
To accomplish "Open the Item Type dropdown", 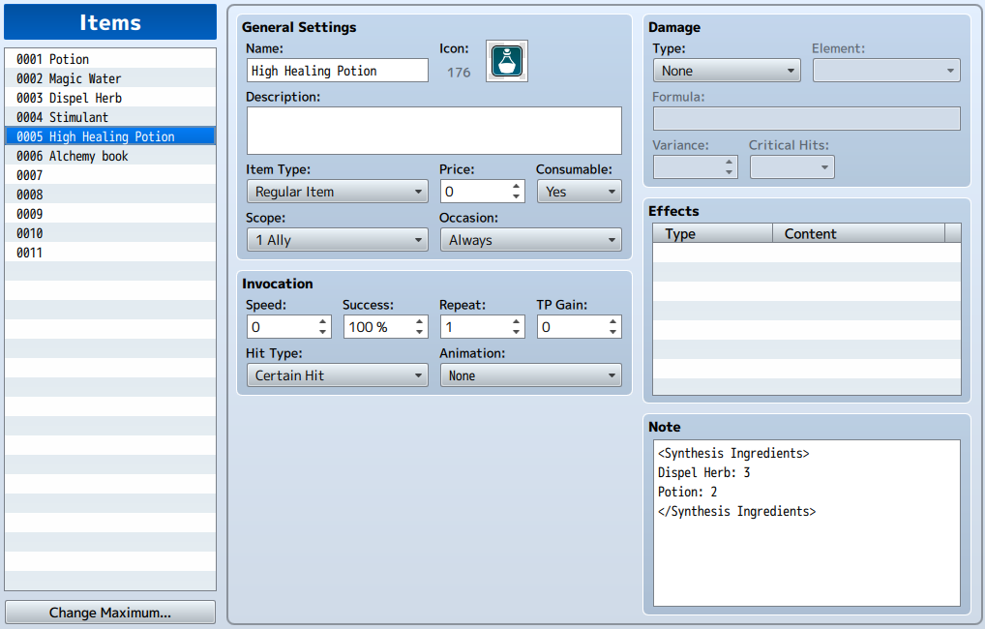I will 338,192.
